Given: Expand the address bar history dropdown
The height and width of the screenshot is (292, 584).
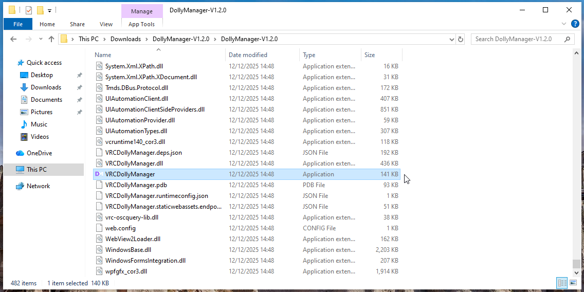Looking at the screenshot, I should coord(451,39).
